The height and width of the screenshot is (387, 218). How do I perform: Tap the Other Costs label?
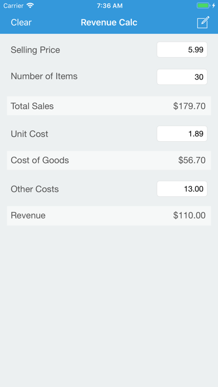(x=35, y=189)
